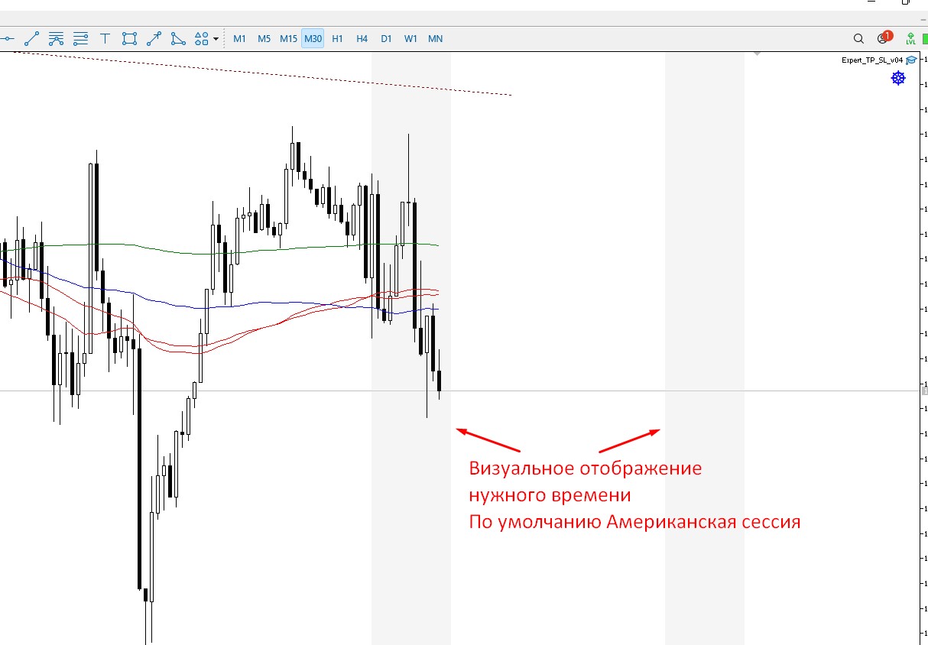Image resolution: width=928 pixels, height=645 pixels.
Task: Open account profile with notification badge
Action: [x=884, y=38]
